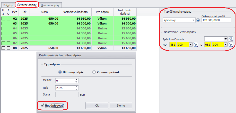
Task: Open lookup icon beside Spôsob zaúčtovania
Action: [x=231, y=39]
